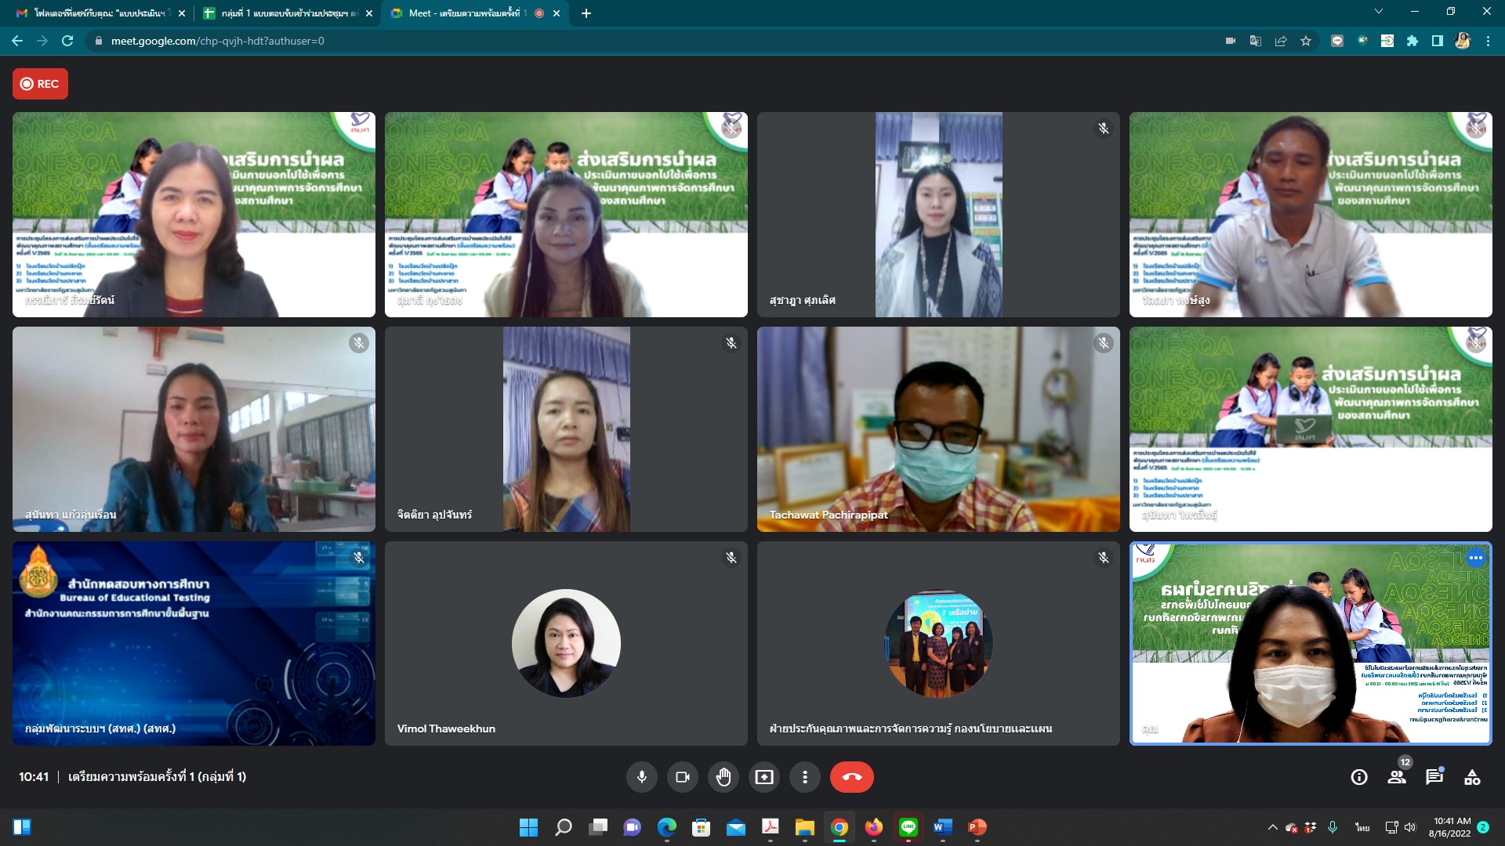Open tile options on the self-view tile
The height and width of the screenshot is (846, 1505).
(x=1476, y=559)
